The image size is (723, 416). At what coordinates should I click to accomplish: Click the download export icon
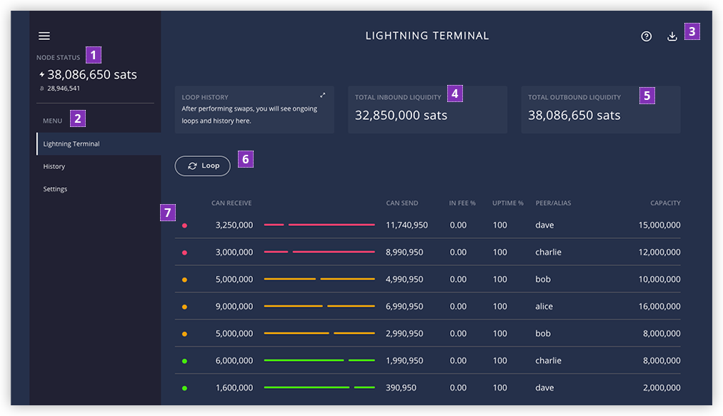click(x=672, y=36)
